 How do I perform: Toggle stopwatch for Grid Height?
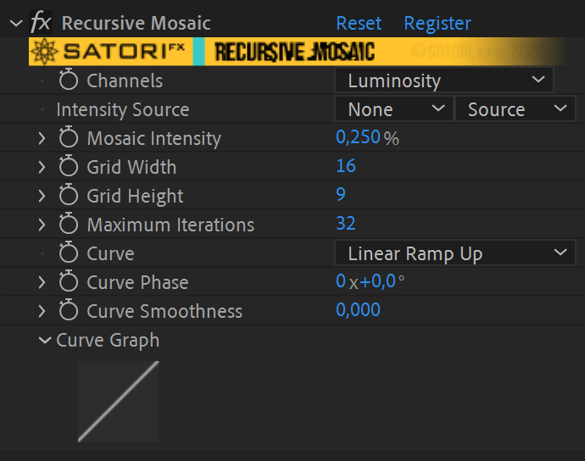pyautogui.click(x=69, y=194)
